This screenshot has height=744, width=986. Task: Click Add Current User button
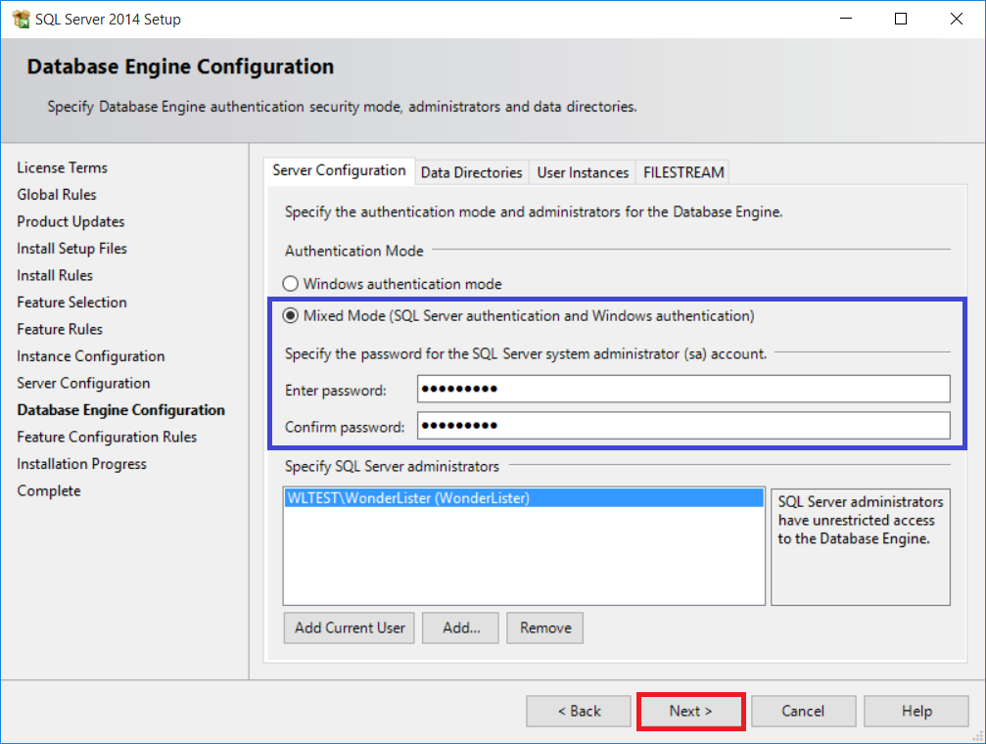pyautogui.click(x=350, y=628)
